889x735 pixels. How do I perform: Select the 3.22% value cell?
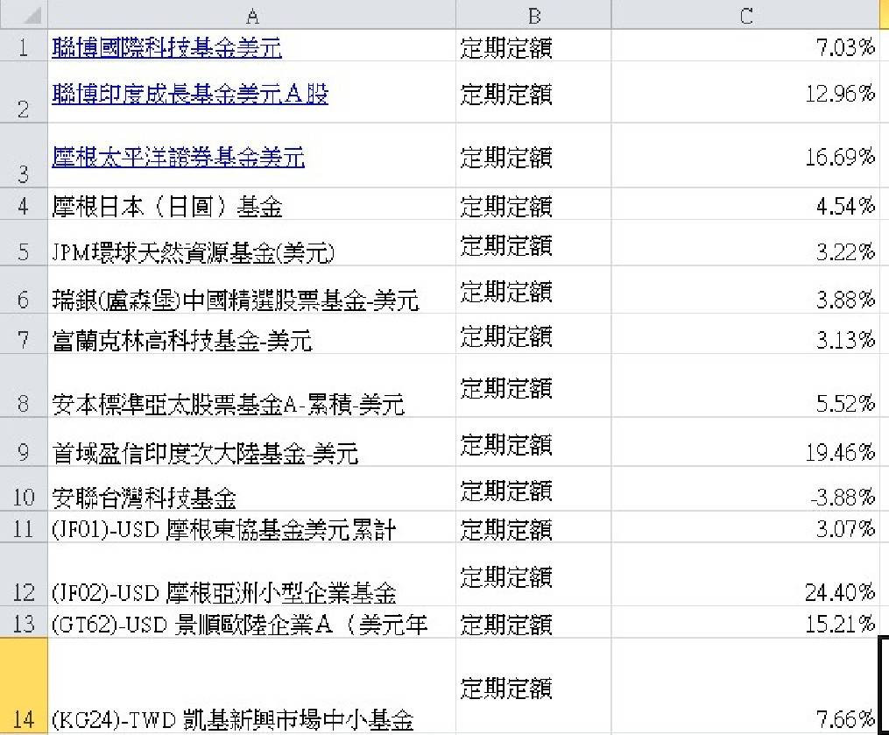[745, 243]
